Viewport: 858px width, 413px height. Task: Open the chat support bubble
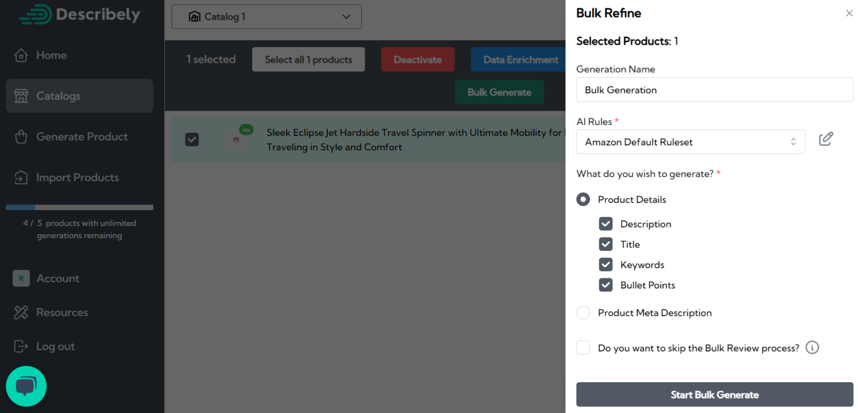pos(26,386)
